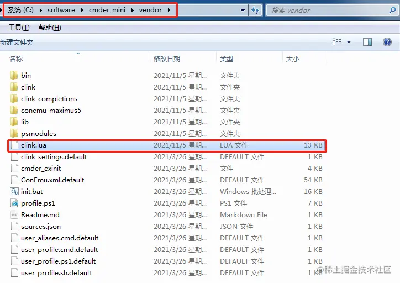Viewport: 400px width, 283px height.
Task: Select the file name init.bat
Action: (x=32, y=192)
